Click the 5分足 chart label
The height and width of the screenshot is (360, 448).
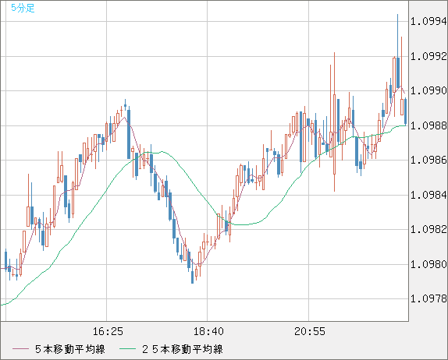pos(23,8)
